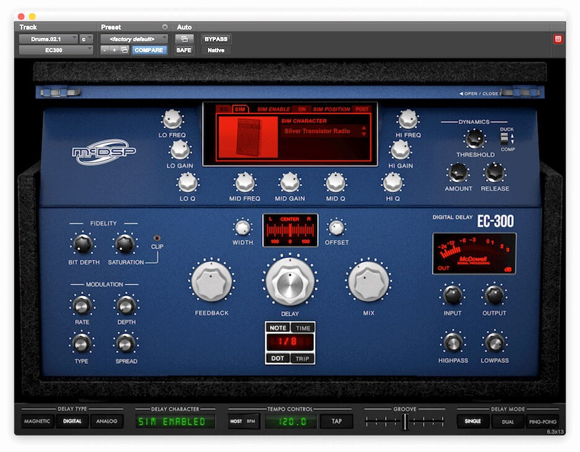This screenshot has width=580, height=452.
Task: Select PING-PONG delay mode
Action: 542,422
